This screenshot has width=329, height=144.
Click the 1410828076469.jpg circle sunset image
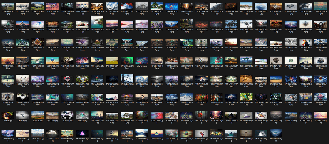coord(185,133)
